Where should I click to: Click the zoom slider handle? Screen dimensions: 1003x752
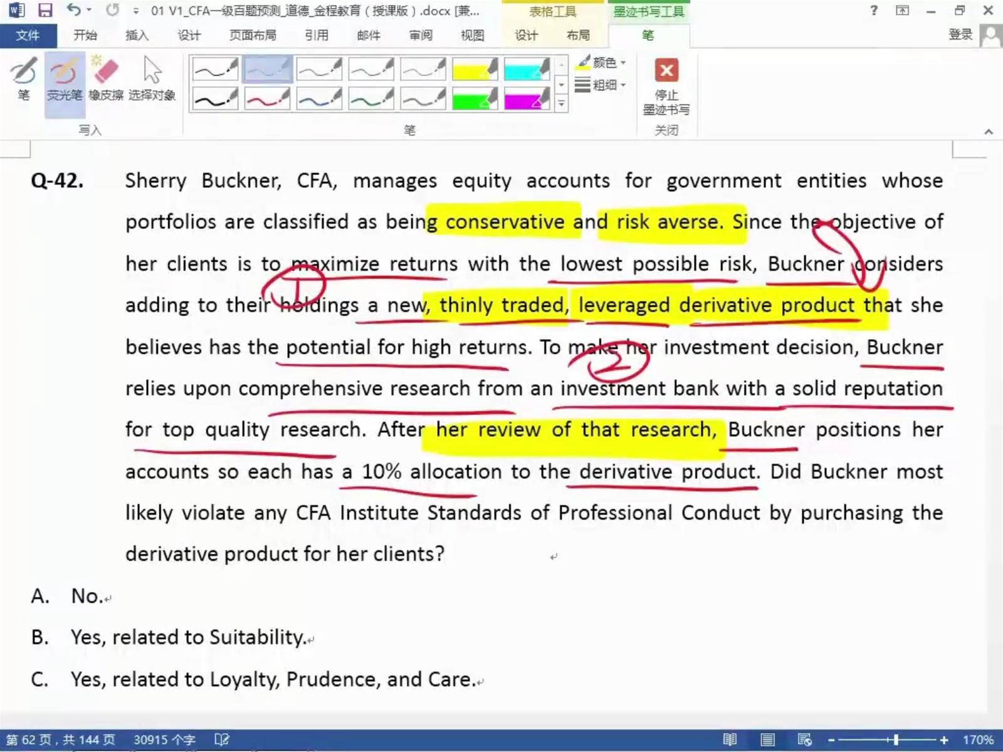click(x=896, y=740)
